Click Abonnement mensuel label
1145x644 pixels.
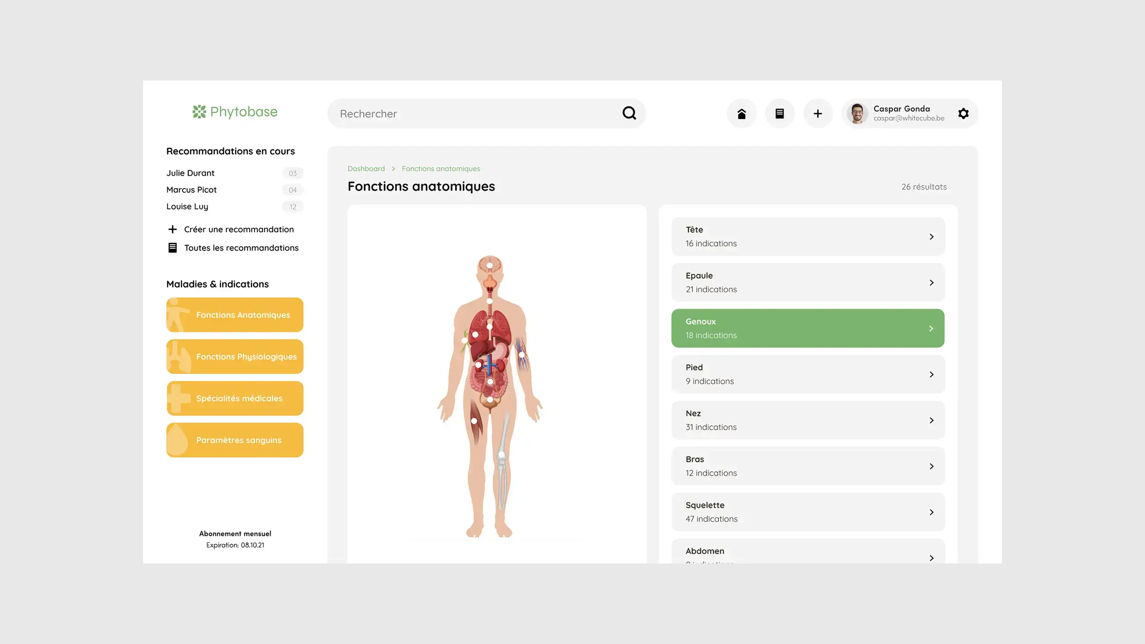point(235,534)
